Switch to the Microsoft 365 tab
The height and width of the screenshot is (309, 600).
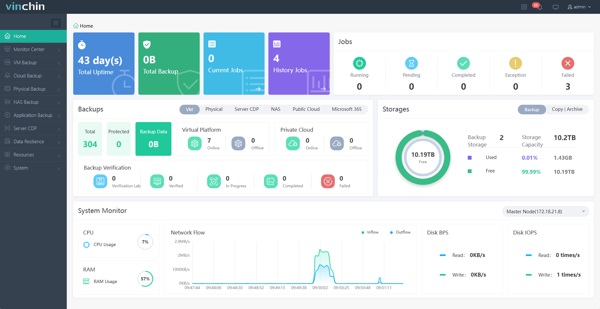click(347, 109)
